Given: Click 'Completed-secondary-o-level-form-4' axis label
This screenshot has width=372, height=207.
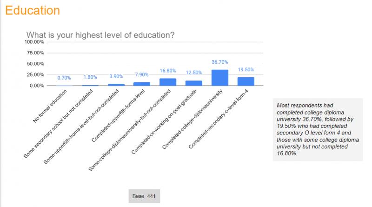Looking at the screenshot, I should [x=218, y=119].
